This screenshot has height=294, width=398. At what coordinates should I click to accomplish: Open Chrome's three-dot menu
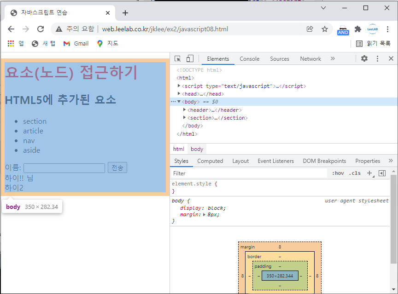[x=387, y=29]
